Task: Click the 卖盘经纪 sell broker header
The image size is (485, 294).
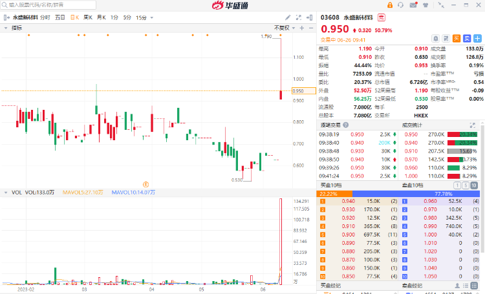Action: coord(412,286)
